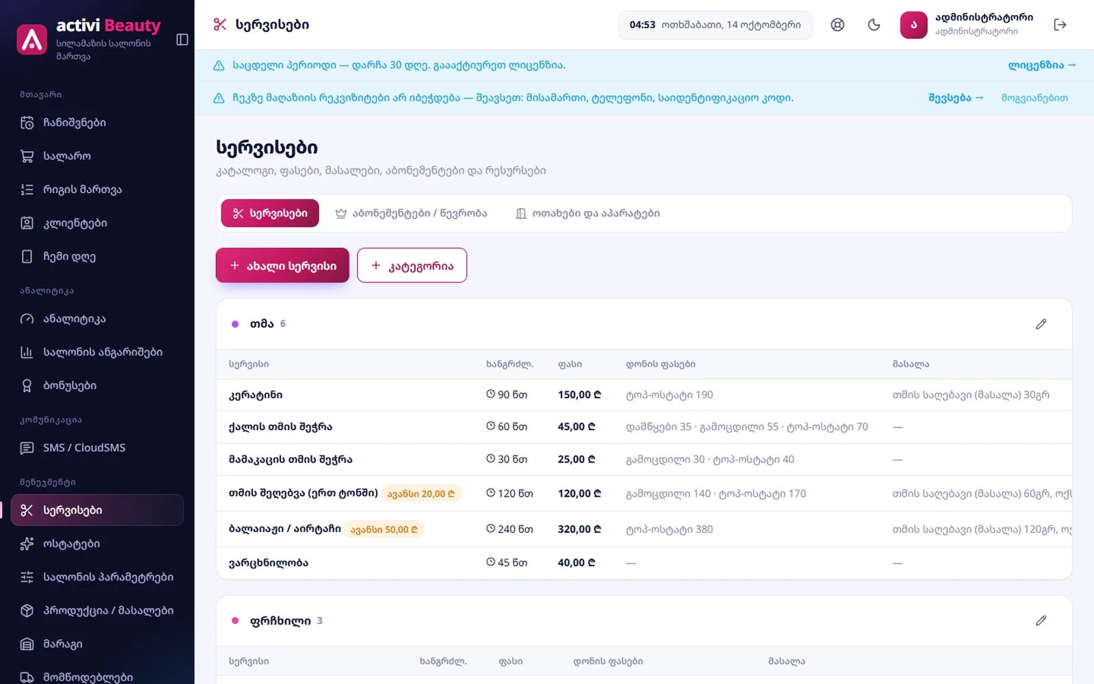1094x684 pixels.
Task: Open ჩანიშვნები in the sidebar
Action: (x=97, y=122)
